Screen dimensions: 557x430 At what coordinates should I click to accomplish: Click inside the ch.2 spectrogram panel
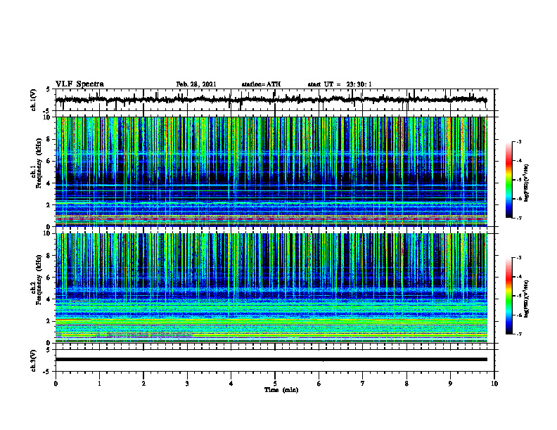click(271, 288)
